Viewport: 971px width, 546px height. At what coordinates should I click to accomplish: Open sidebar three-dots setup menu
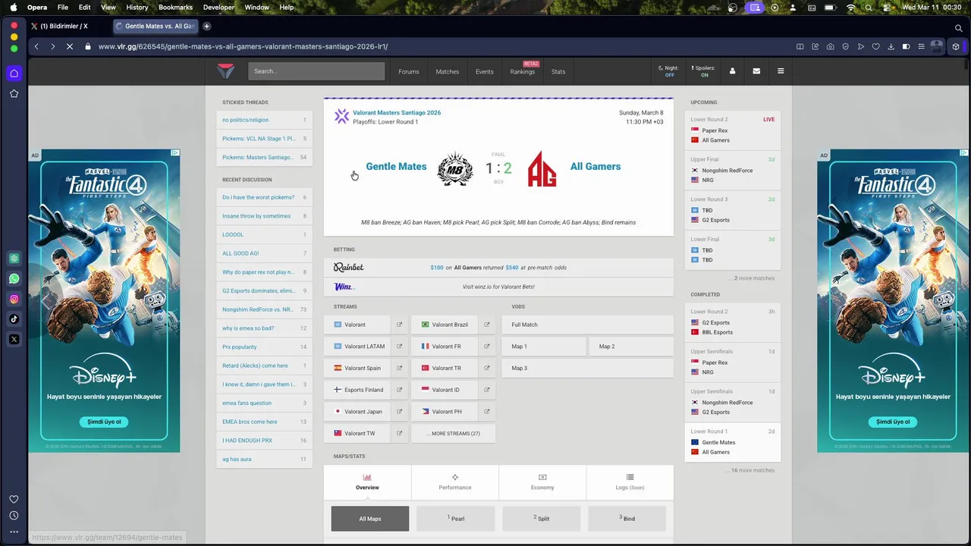click(x=14, y=532)
